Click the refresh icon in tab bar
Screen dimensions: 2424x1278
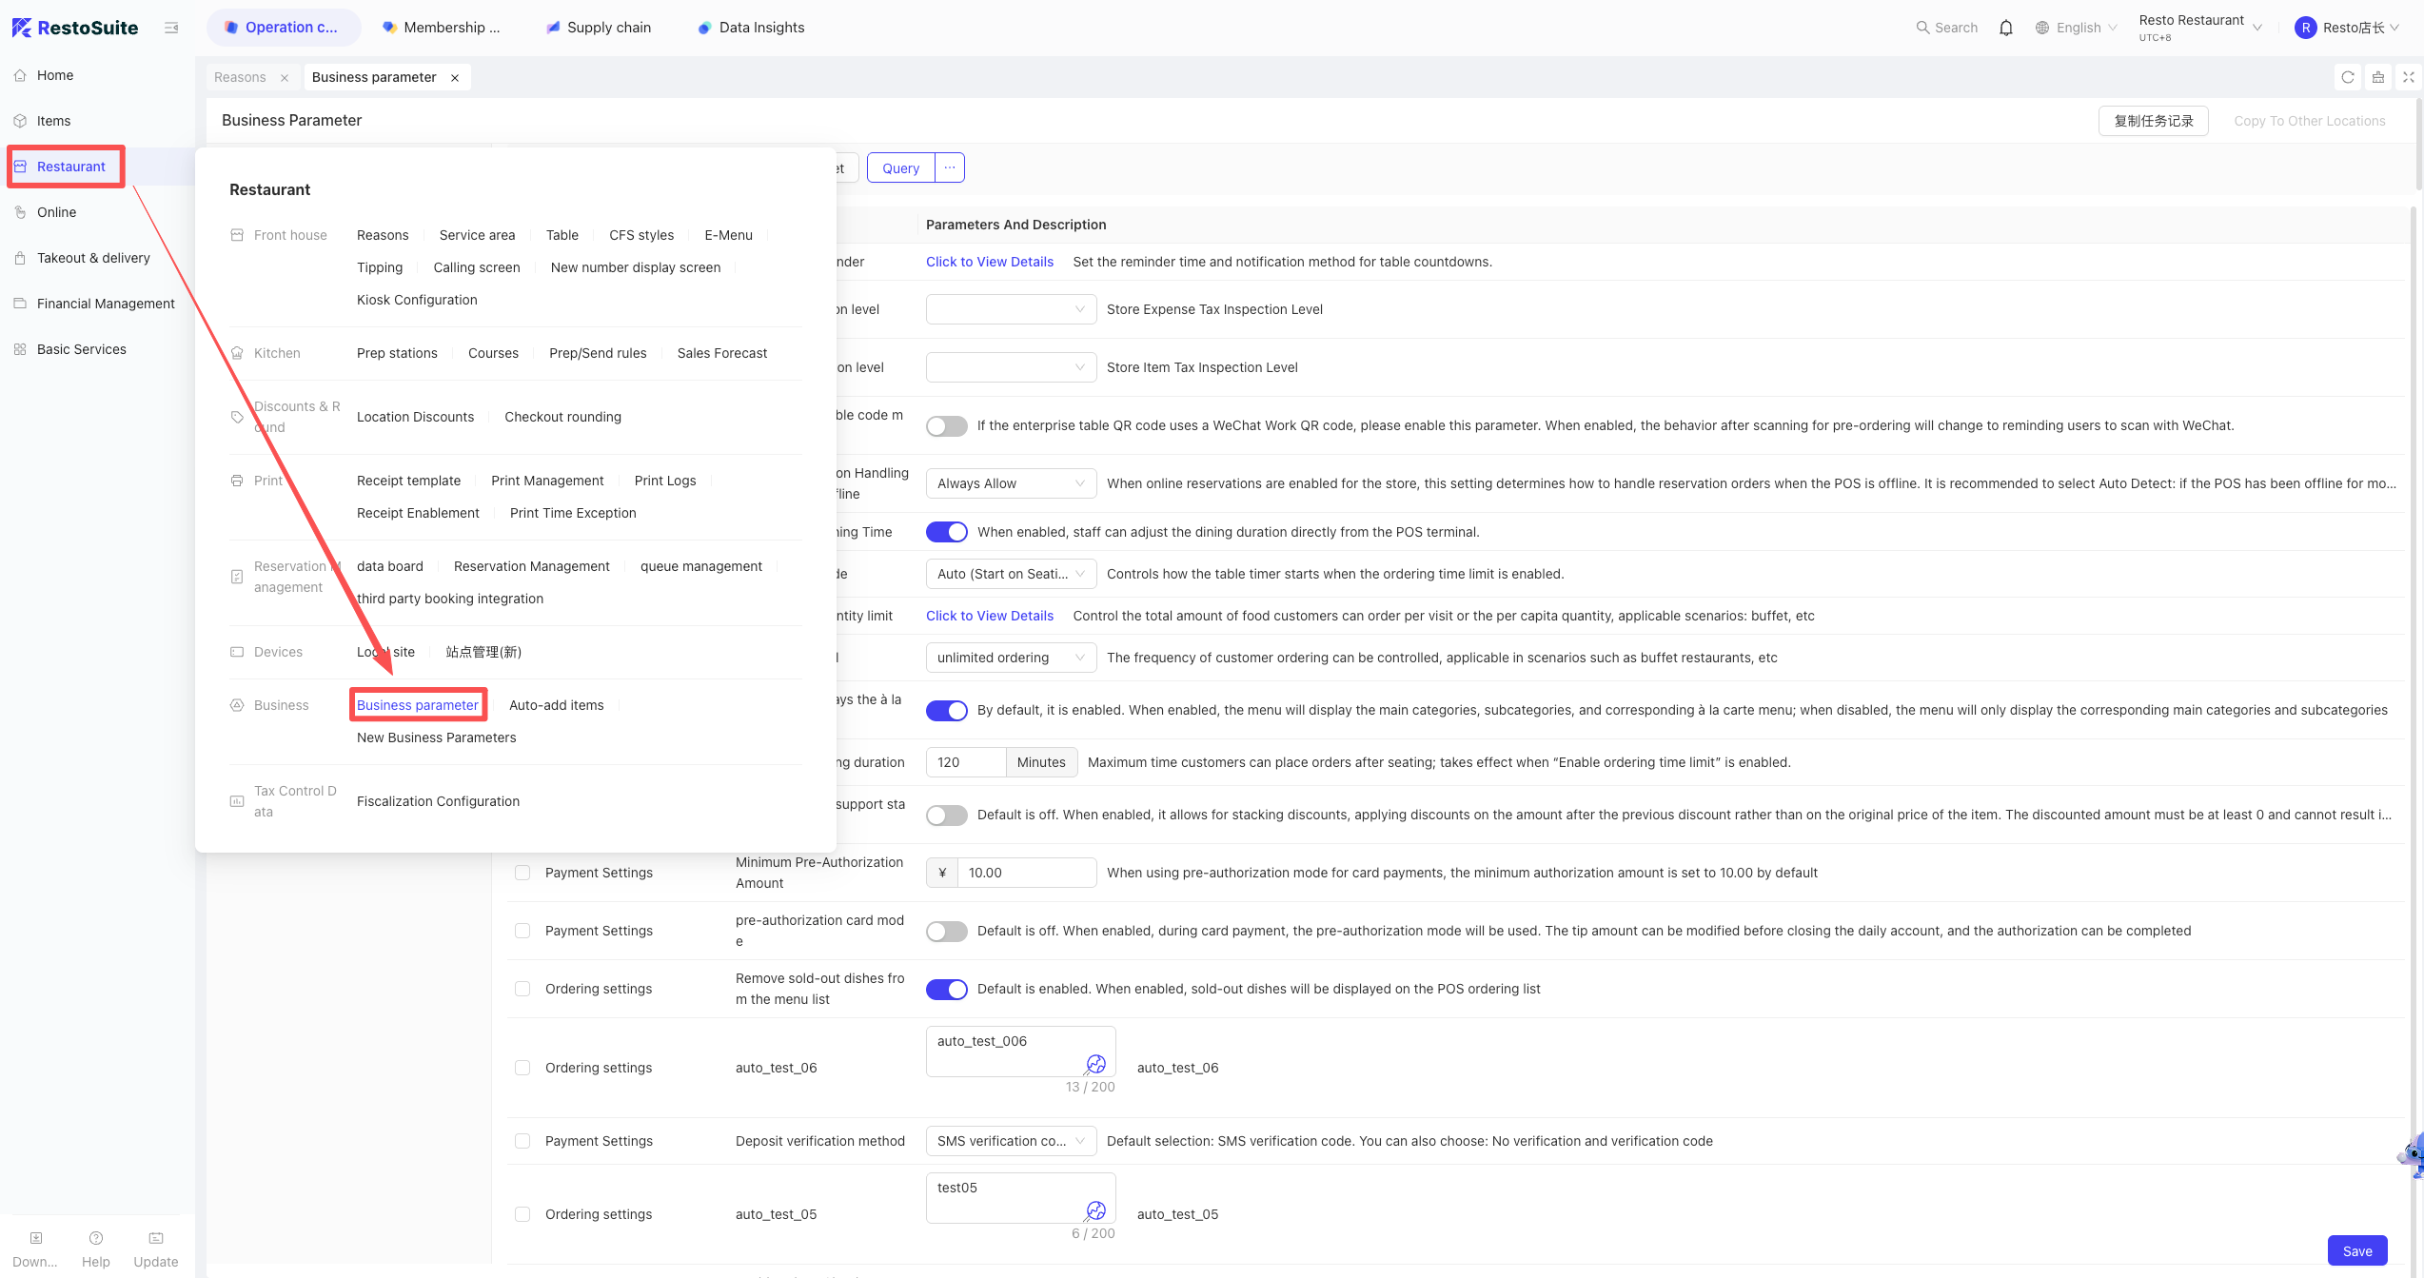coord(2348,77)
